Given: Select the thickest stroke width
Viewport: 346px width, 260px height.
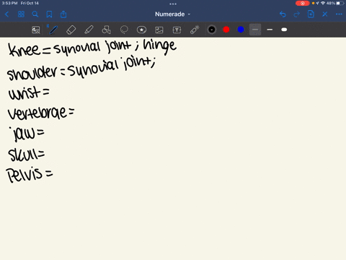Looking at the screenshot, I should (284, 30).
